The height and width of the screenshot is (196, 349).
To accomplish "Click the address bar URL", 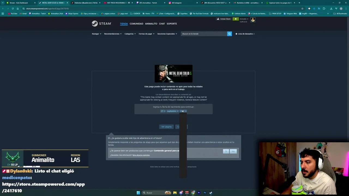I will pyautogui.click(x=47, y=8).
